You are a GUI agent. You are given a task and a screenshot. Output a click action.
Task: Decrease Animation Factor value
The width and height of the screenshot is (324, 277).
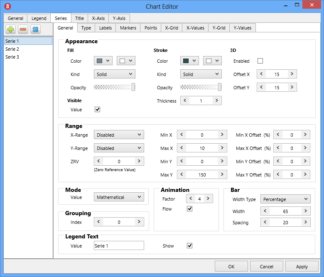tap(191, 199)
